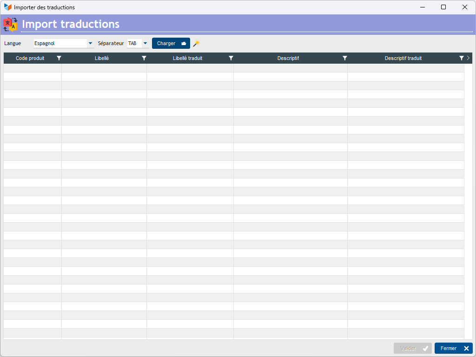The image size is (476, 357).
Task: Click the magic wand icon next to Charger
Action: pyautogui.click(x=196, y=43)
